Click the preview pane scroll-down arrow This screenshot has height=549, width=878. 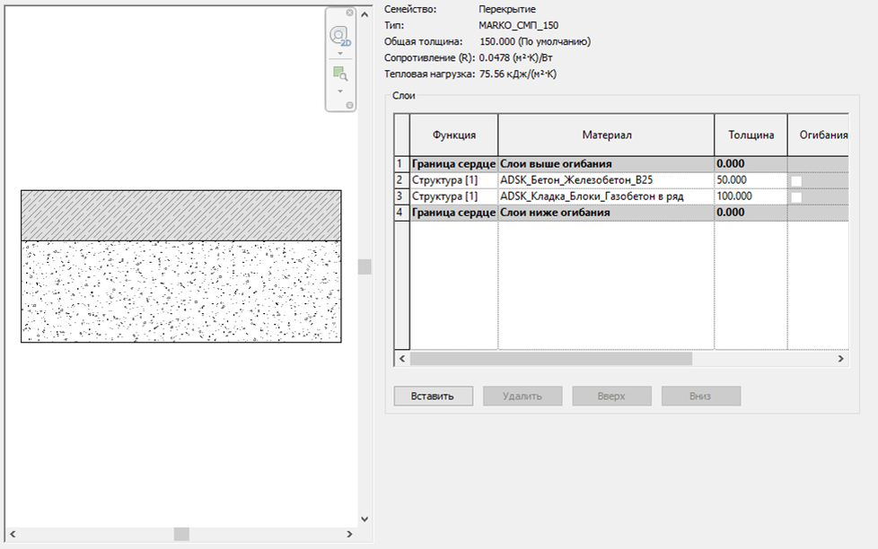point(364,519)
